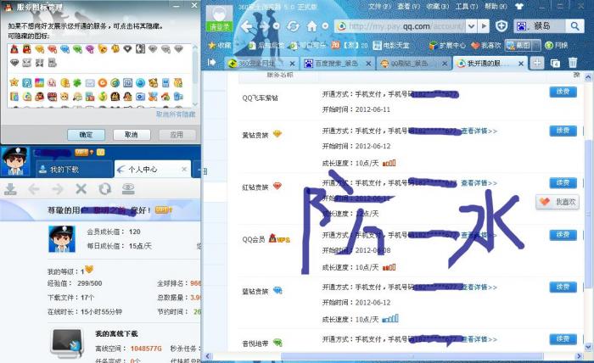Open 查看详情 link for 黄钻贵族

pyautogui.click(x=479, y=131)
